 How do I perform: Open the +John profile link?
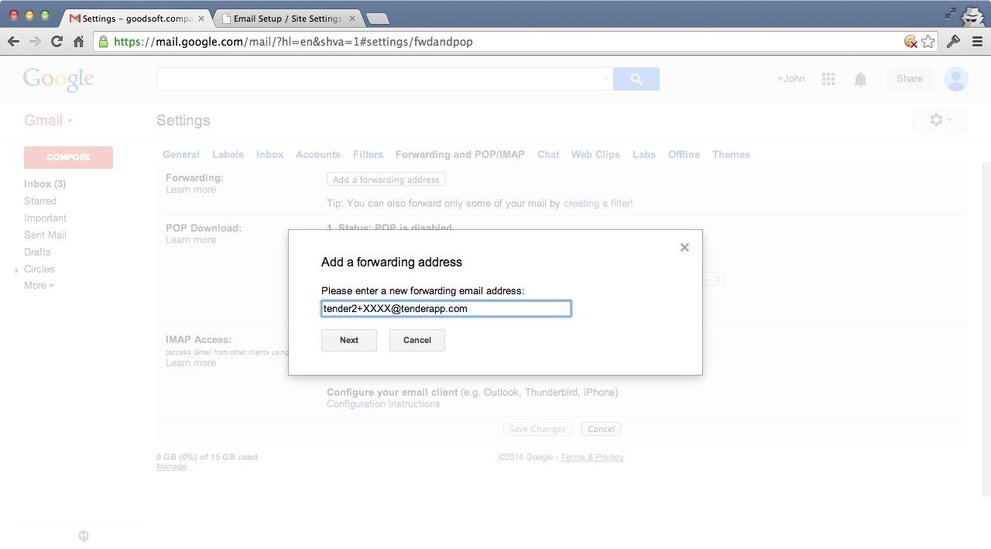tap(791, 79)
